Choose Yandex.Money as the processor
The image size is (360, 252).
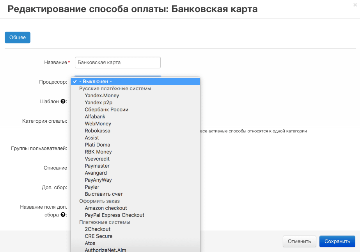pyautogui.click(x=102, y=95)
